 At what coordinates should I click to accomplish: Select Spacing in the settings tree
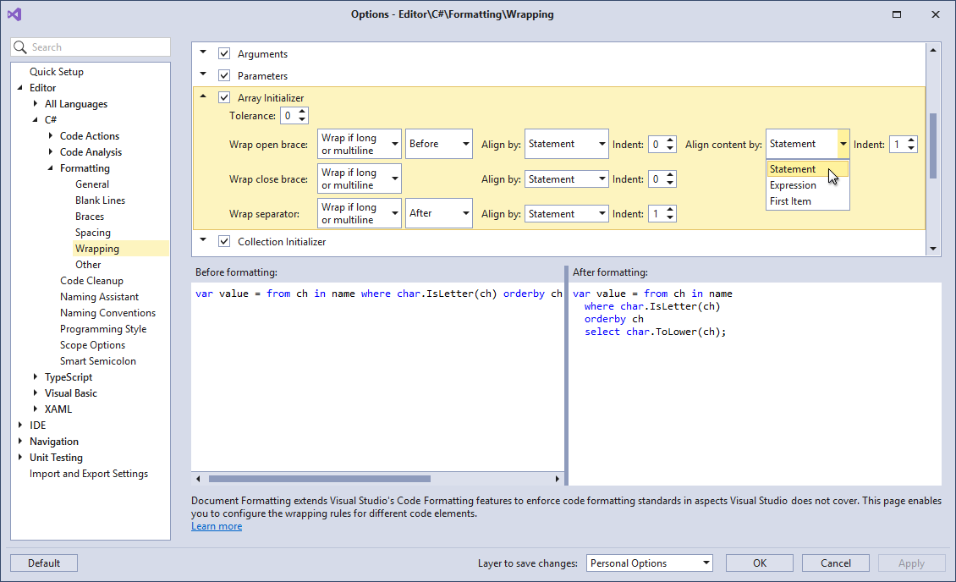93,232
